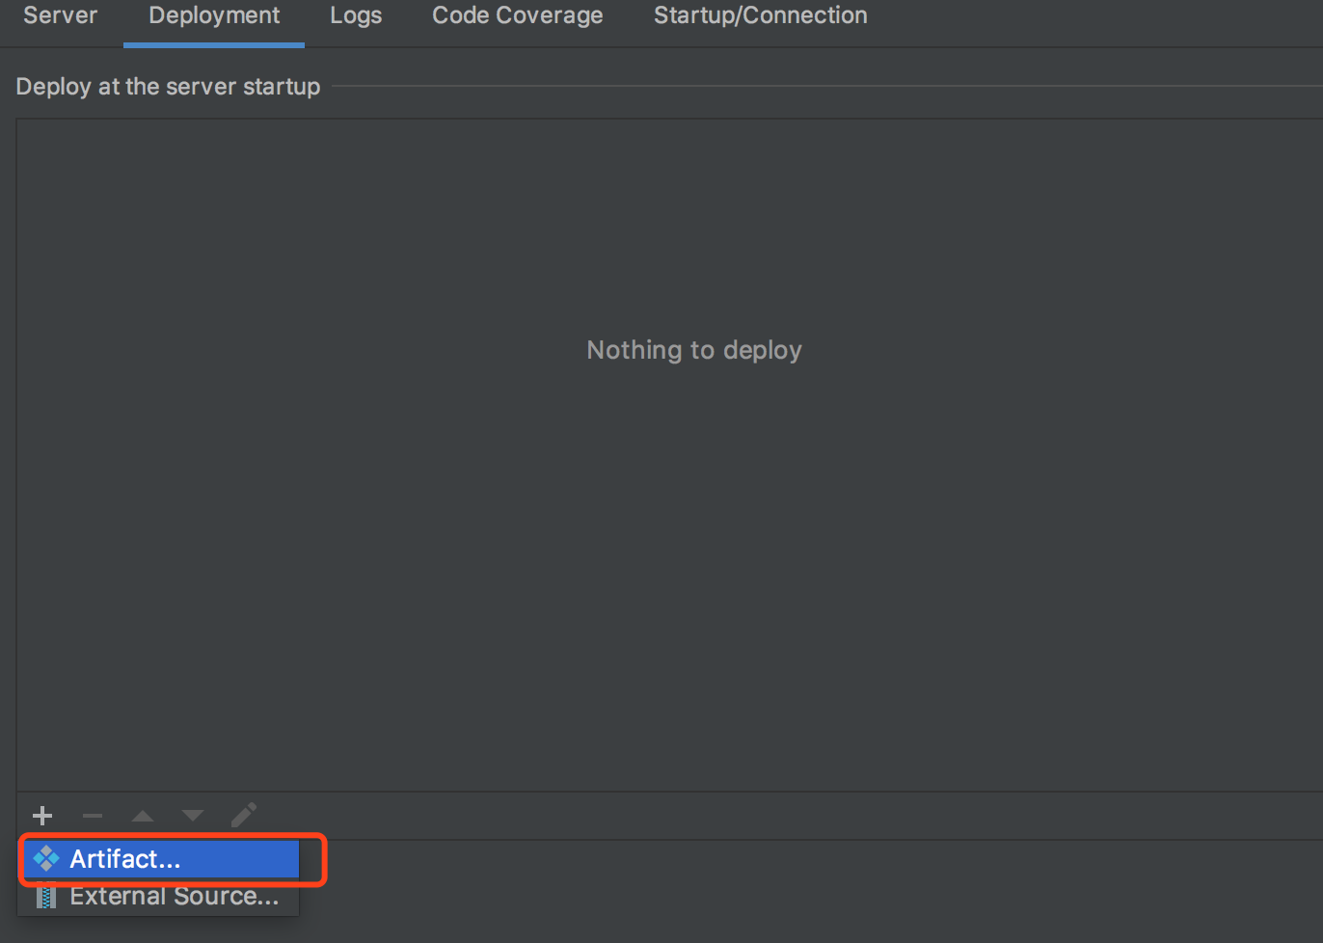Screen dimensions: 1323x943
Task: Select the Deployment tab
Action: pos(214,15)
